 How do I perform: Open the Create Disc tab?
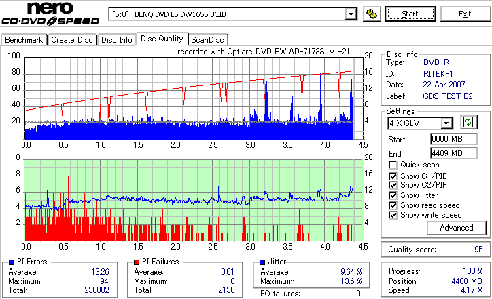[x=72, y=40]
